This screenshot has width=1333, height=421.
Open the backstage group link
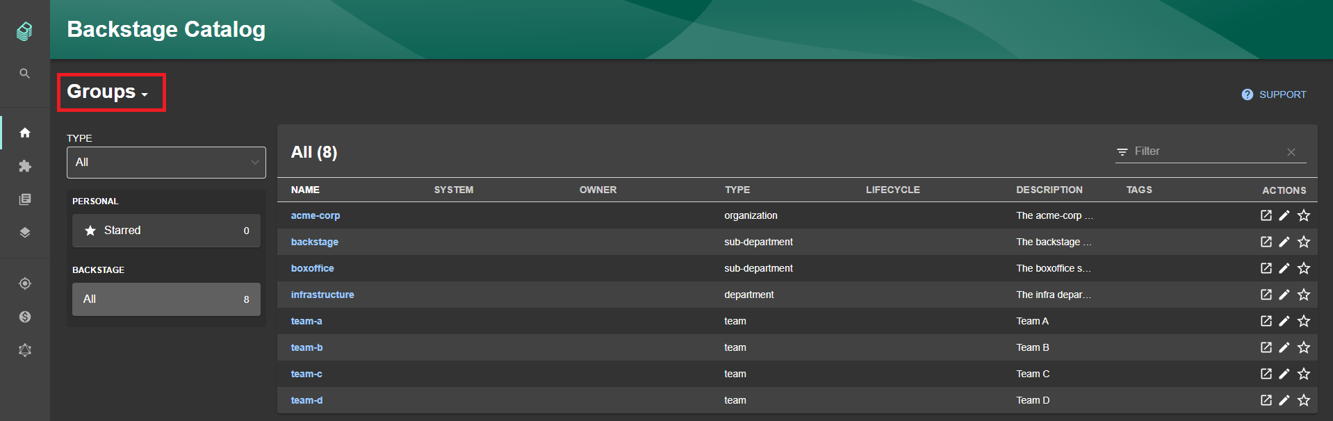pos(315,242)
